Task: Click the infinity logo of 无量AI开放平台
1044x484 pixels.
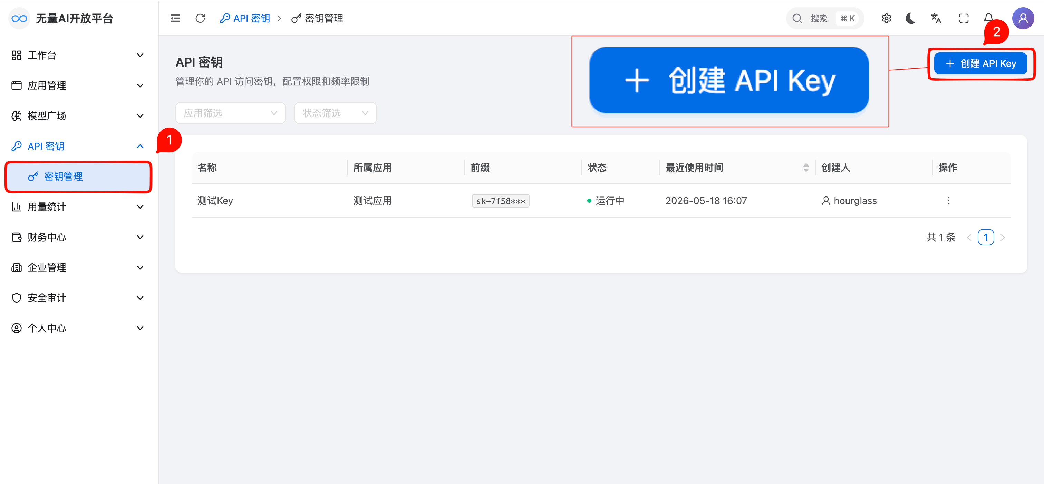Action: [x=19, y=18]
